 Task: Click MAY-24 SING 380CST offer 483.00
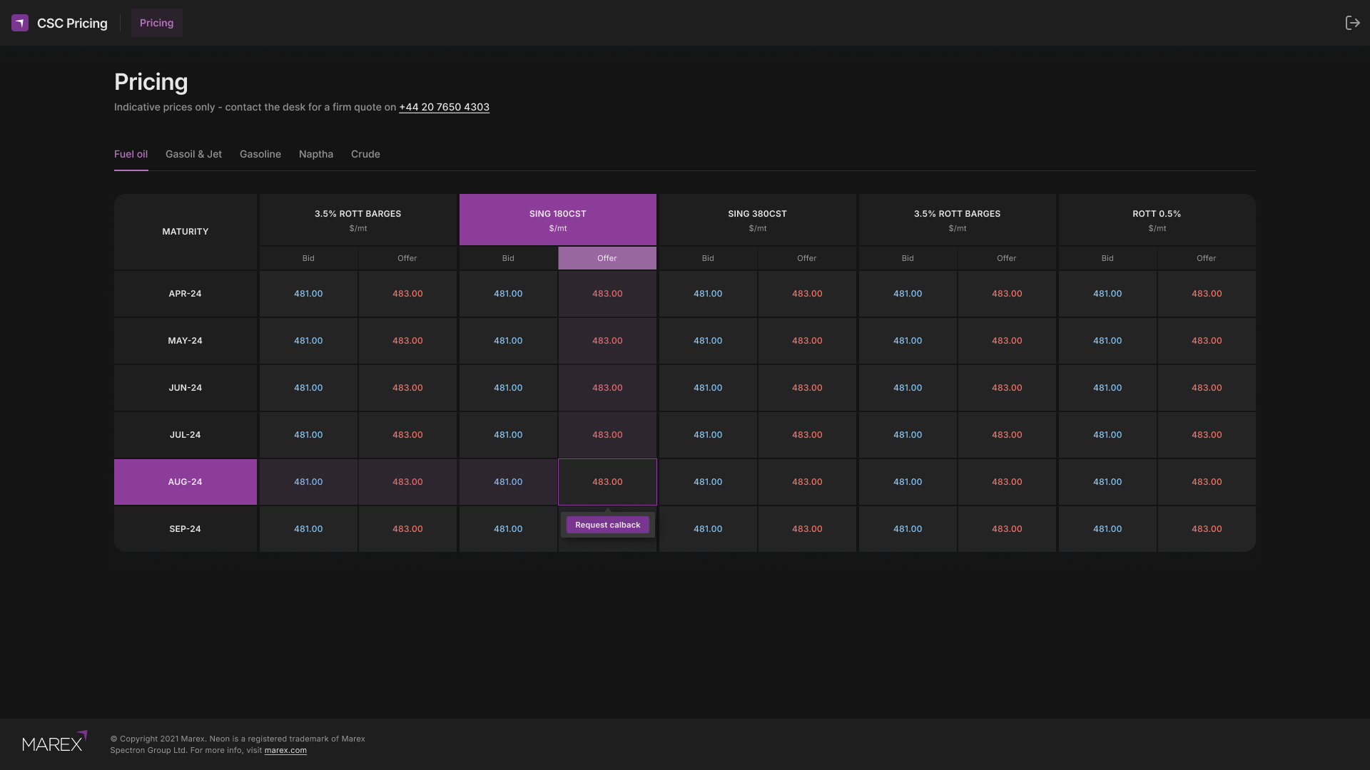tap(807, 341)
